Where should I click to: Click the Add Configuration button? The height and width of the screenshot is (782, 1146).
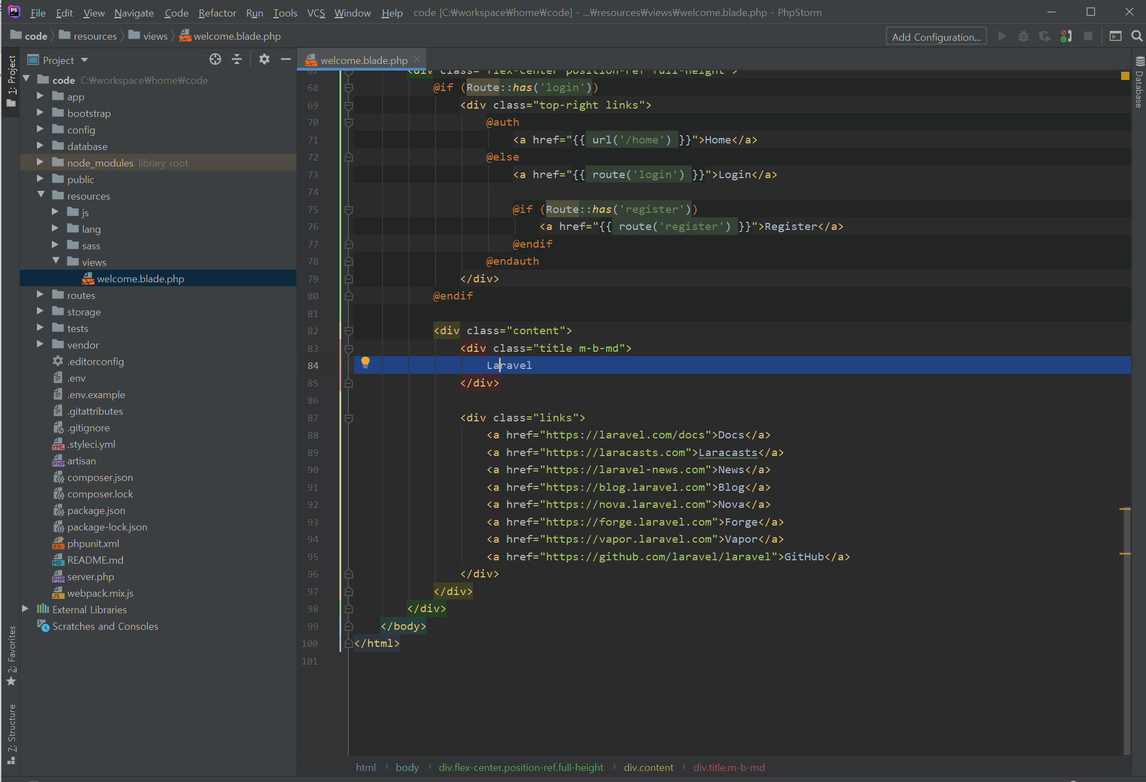[x=936, y=37]
